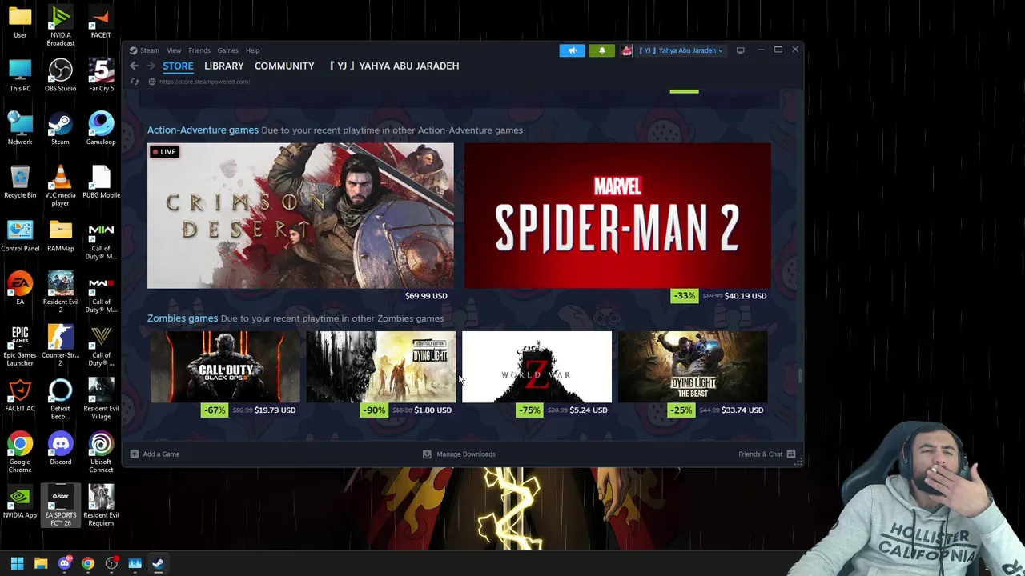Open the YJ YAHYA ABU JARADEH profile tab
The image size is (1025, 576).
coord(393,66)
